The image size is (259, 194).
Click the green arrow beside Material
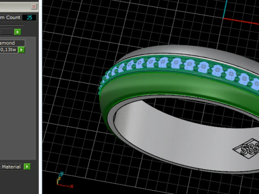click(27, 167)
